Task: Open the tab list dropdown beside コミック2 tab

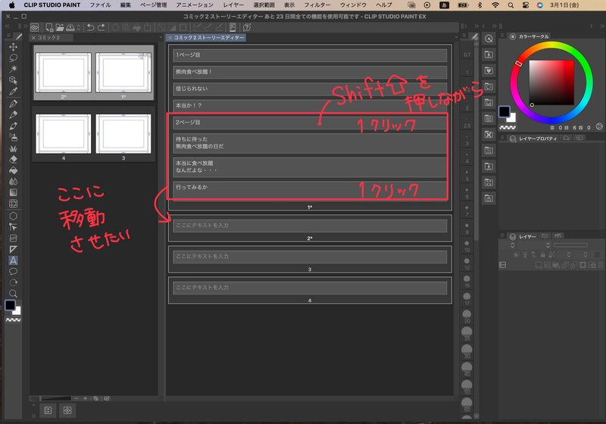Action: click(x=161, y=37)
